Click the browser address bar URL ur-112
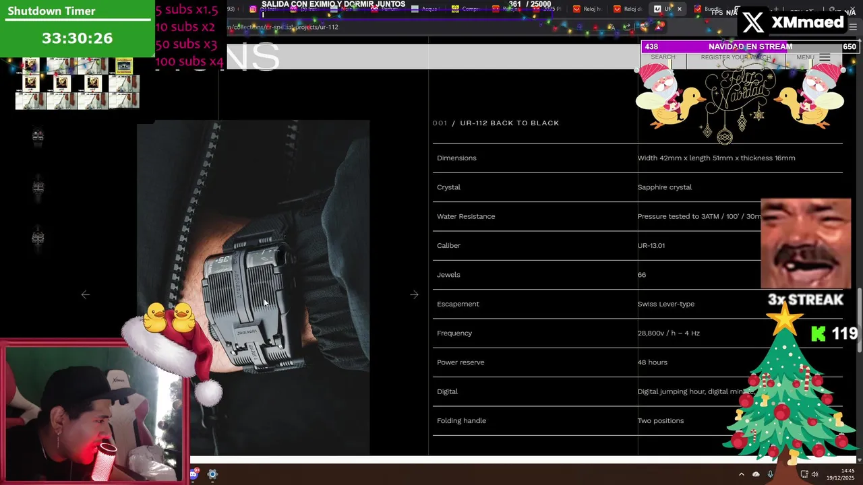 pyautogui.click(x=283, y=27)
